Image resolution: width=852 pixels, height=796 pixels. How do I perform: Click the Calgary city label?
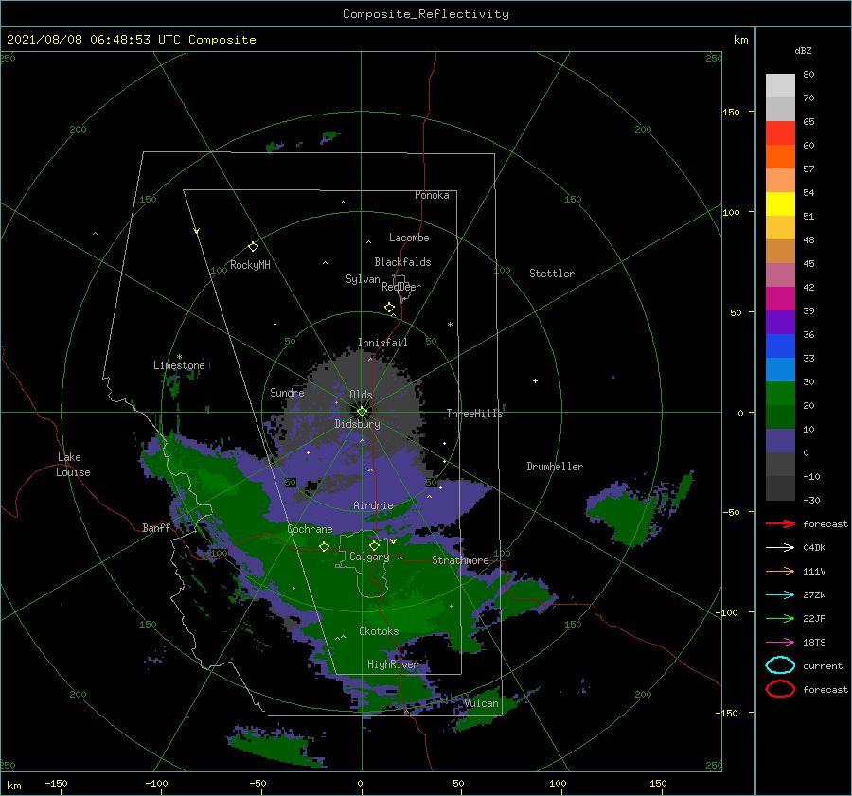pyautogui.click(x=369, y=557)
